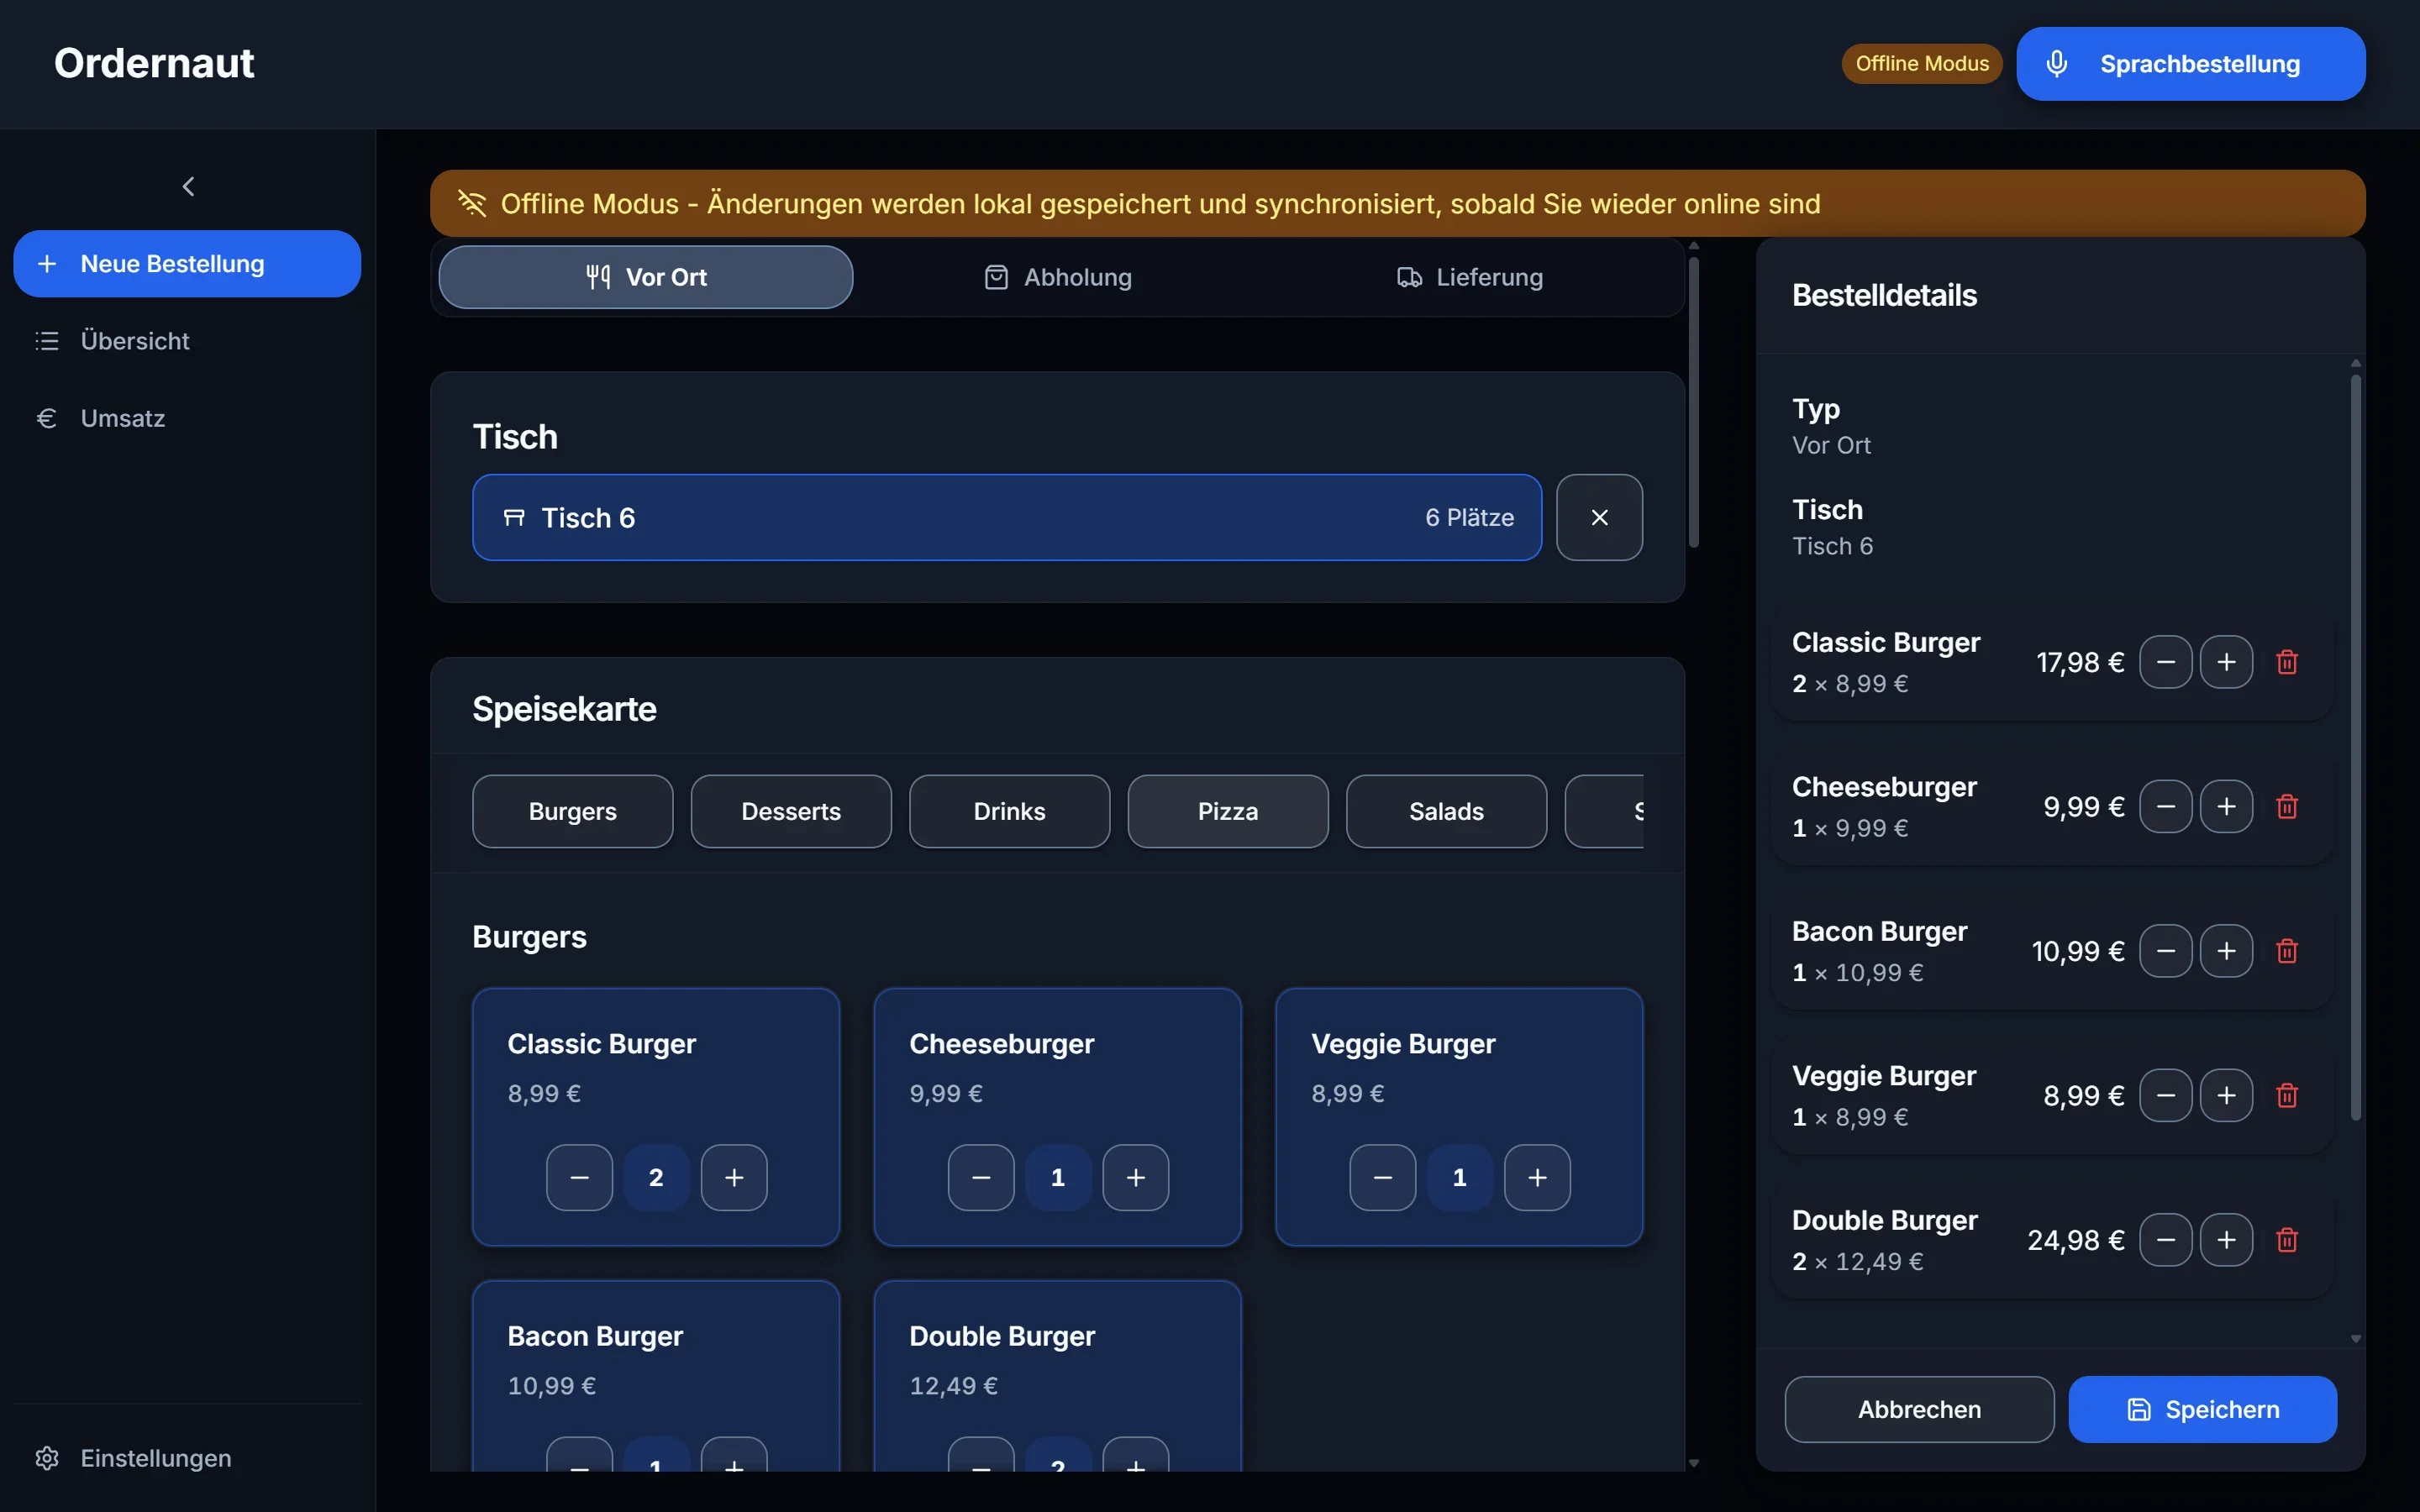Start a voice order with Sprachbestellung
Screen dimensions: 2420x1512
click(x=2190, y=64)
